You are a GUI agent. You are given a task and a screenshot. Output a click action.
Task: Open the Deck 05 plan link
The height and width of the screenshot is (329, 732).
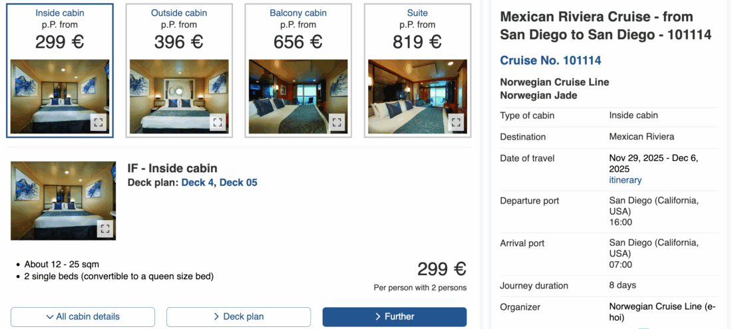coord(238,183)
